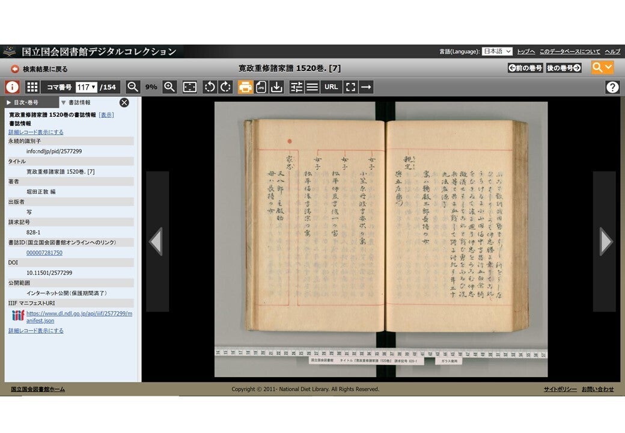Open the thumbnail grid view
The width and height of the screenshot is (625, 433).
[32, 87]
